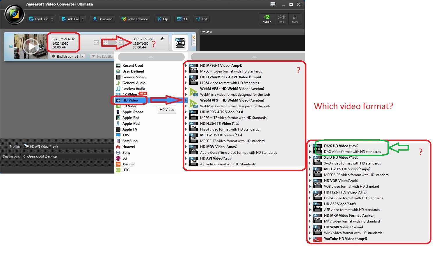Click the HD VOB Video(*.vob) icon
Screen dimensions: 448x253
(317, 184)
